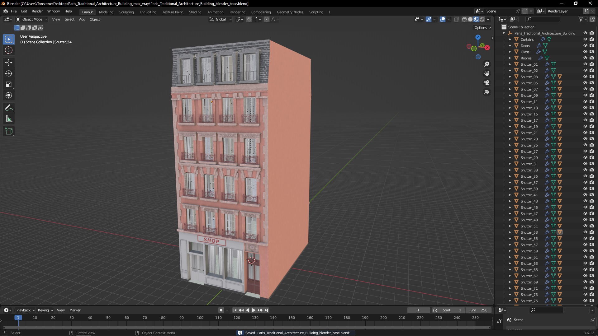598x336 pixels.
Task: Choose the Move tool
Action: [x=9, y=63]
